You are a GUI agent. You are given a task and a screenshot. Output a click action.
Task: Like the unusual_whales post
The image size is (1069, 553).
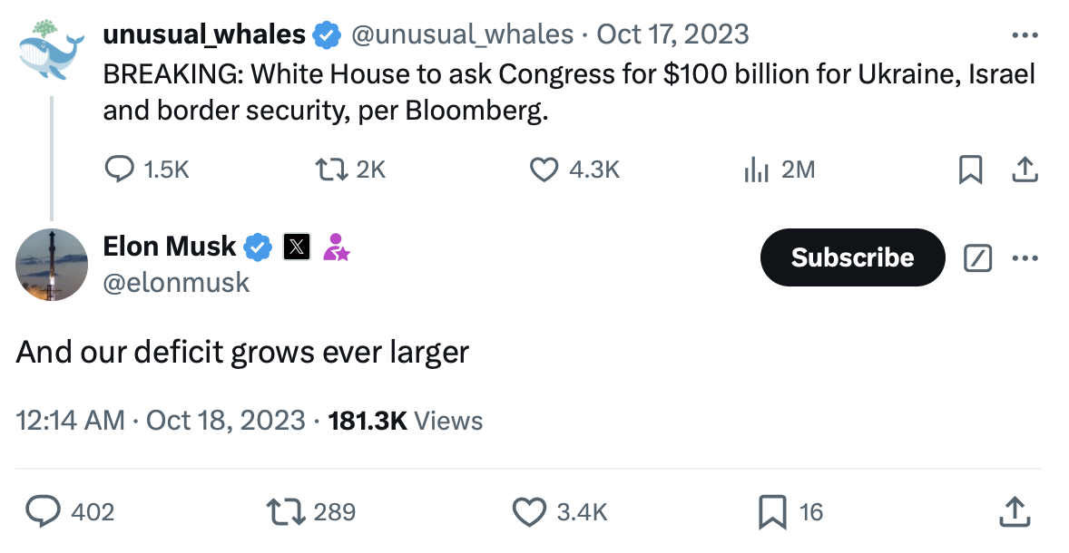point(544,169)
